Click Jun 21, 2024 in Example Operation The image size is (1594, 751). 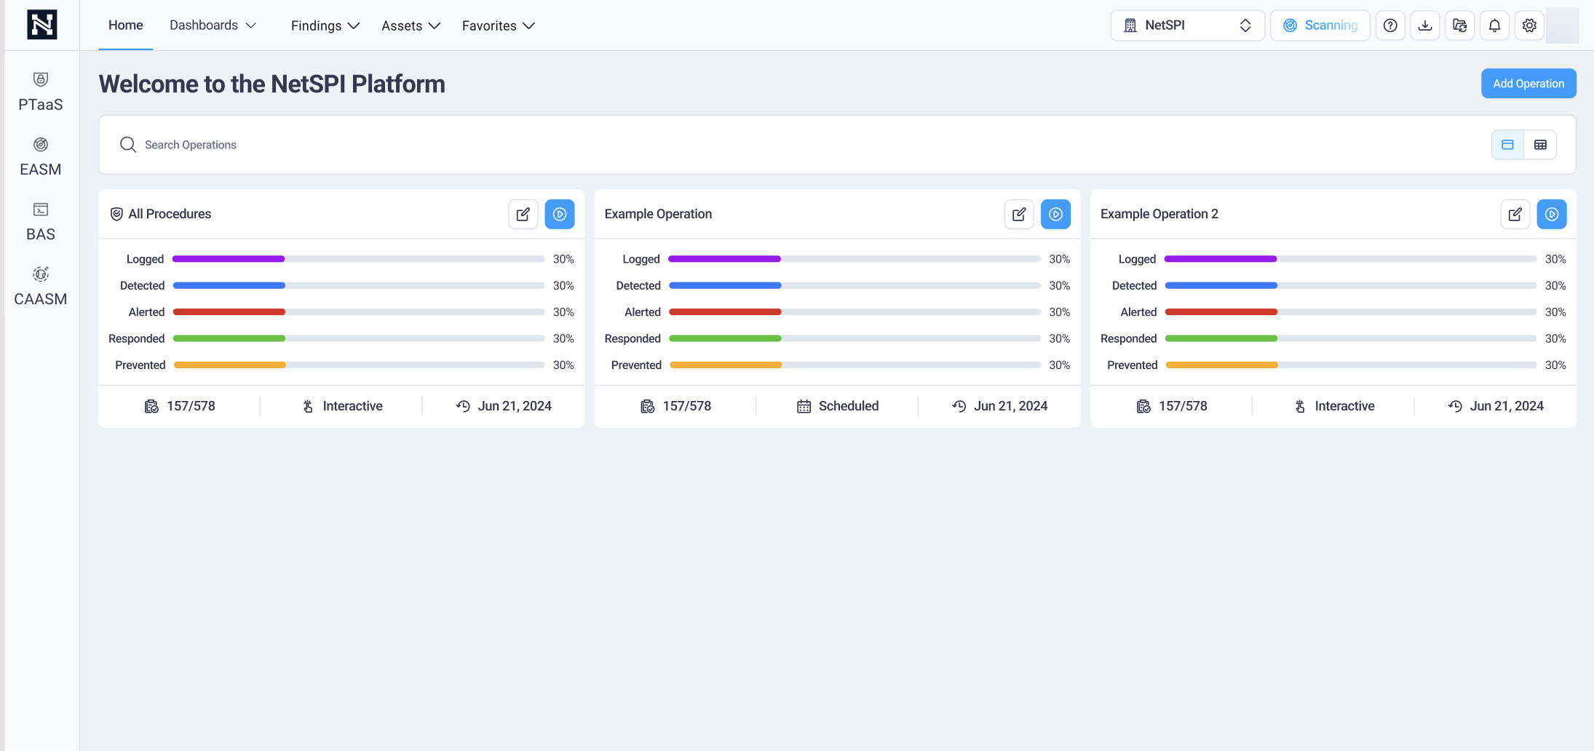pos(1011,406)
